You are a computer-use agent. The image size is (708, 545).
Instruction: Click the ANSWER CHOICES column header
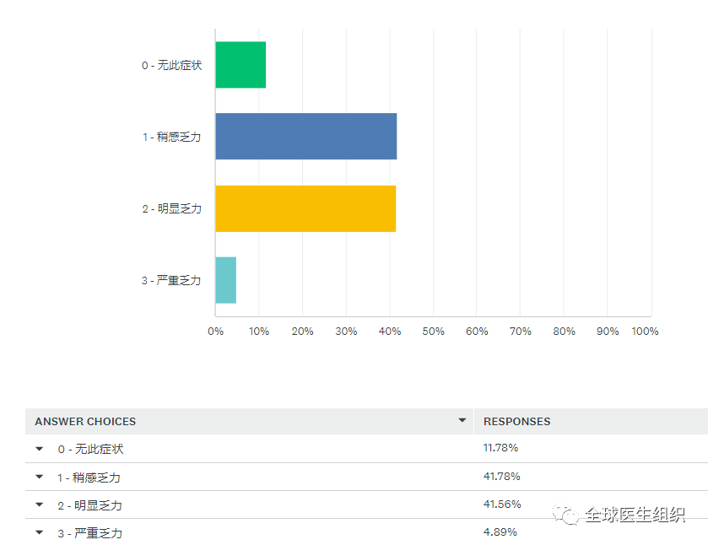click(x=85, y=421)
